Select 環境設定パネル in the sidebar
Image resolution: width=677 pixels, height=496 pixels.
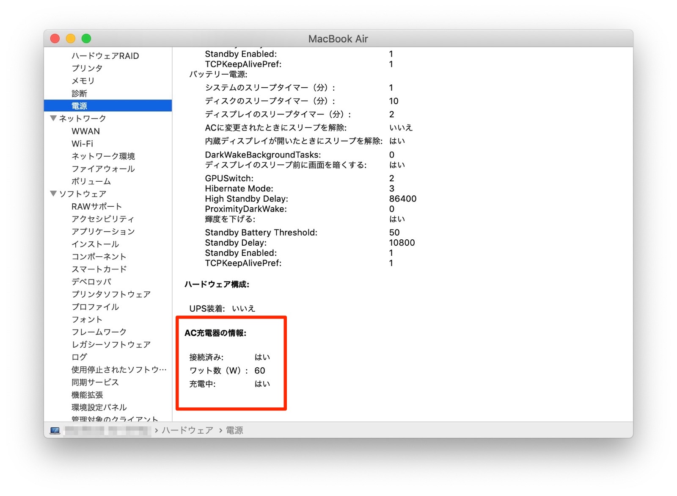(x=99, y=407)
